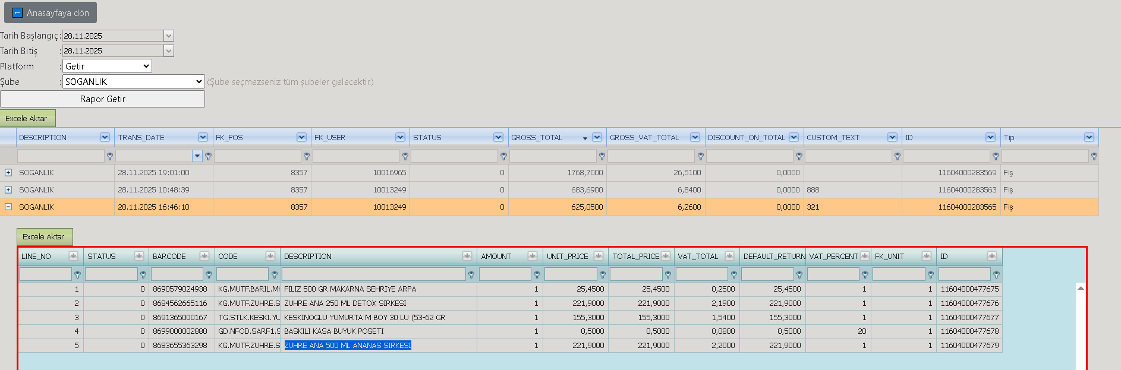Click filter icon beside FK_UNIT filter box
This screenshot has height=370, width=1121.
click(931, 275)
